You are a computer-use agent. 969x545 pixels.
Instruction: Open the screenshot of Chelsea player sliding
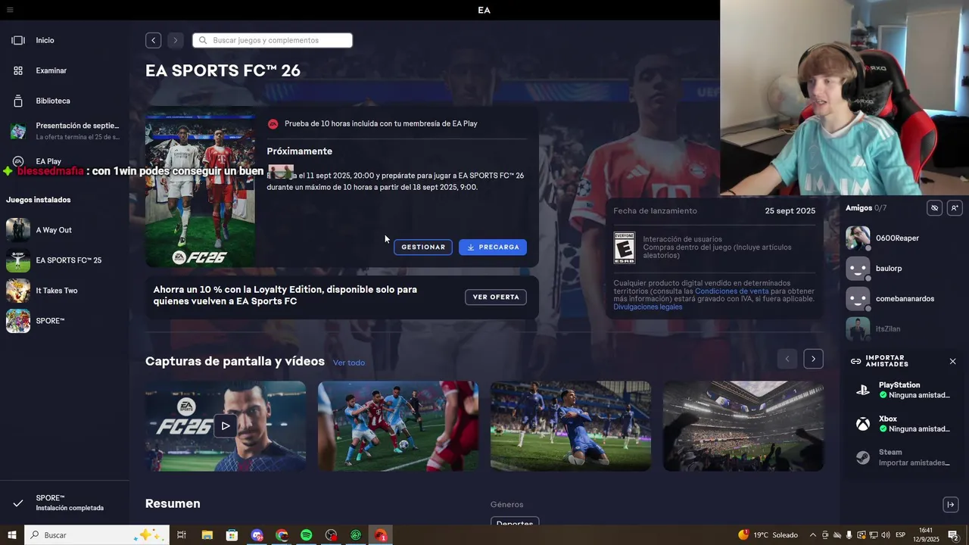pos(571,426)
